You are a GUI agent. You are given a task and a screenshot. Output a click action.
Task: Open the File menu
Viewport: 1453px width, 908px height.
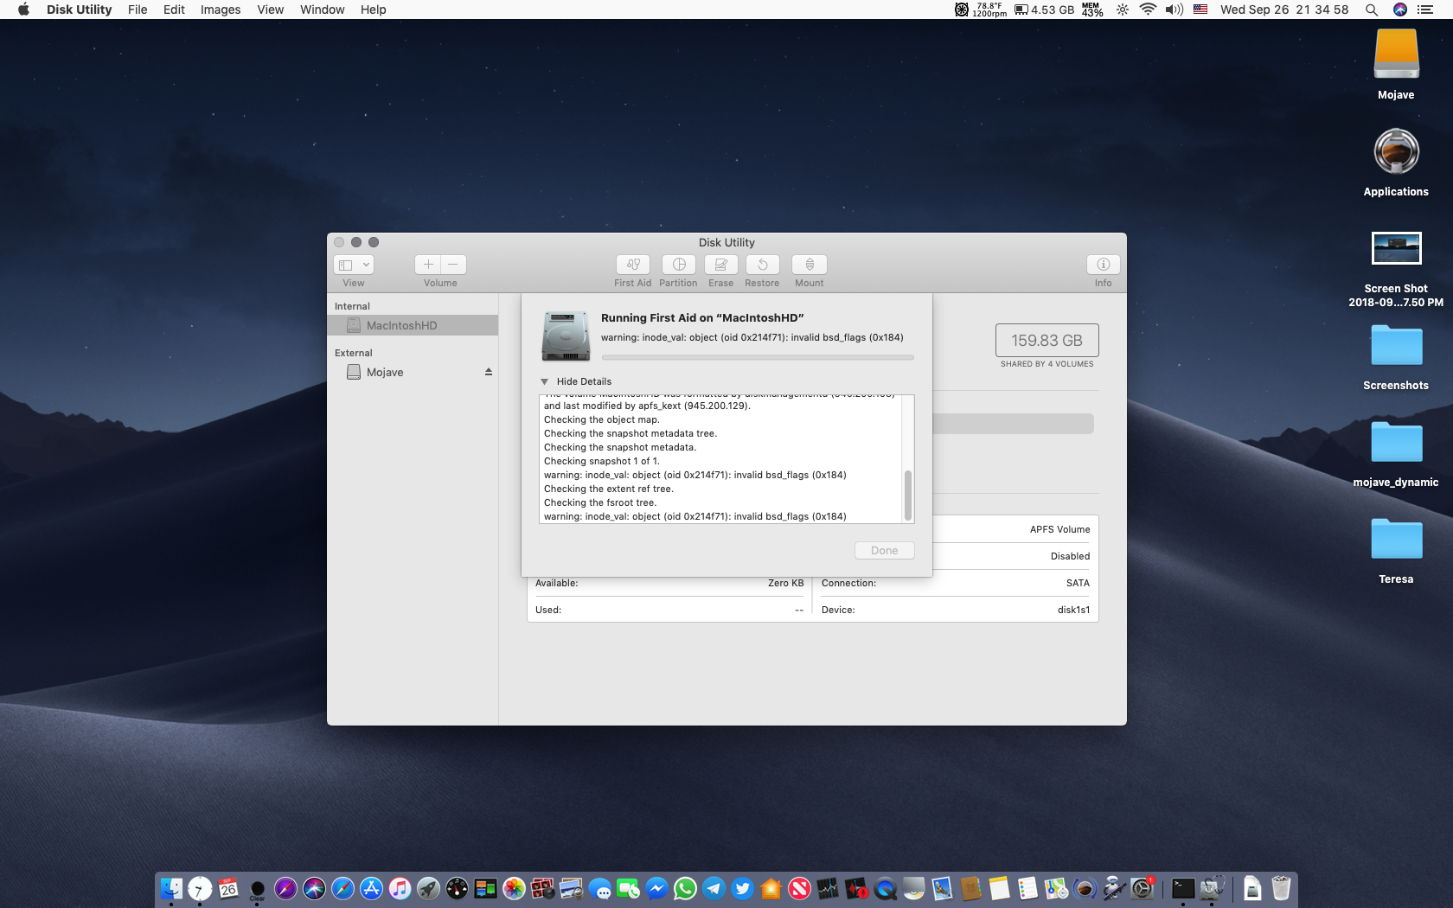pyautogui.click(x=138, y=10)
